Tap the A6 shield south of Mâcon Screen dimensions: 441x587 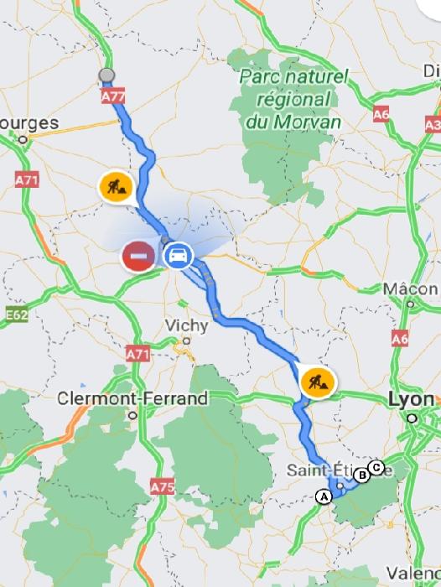(400, 340)
